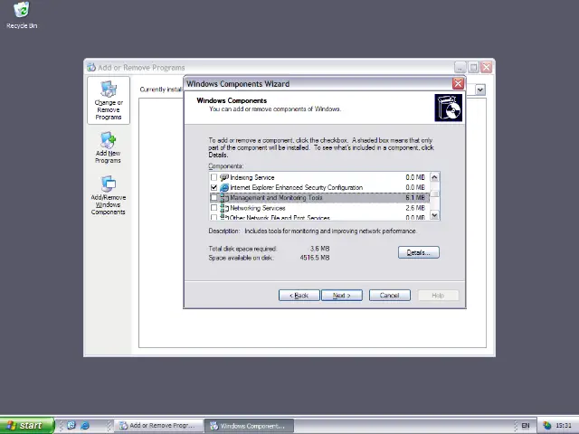Click the Add or Remove Programs title icon

(x=91, y=68)
